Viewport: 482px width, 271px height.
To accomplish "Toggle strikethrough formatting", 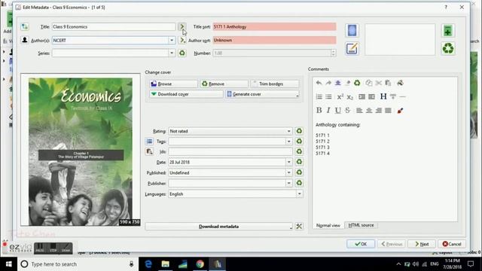I will tap(347, 111).
